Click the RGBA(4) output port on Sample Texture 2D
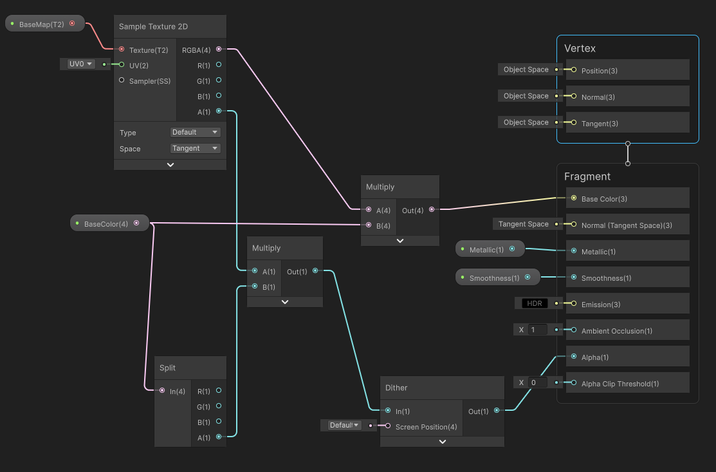The image size is (716, 472). point(219,49)
